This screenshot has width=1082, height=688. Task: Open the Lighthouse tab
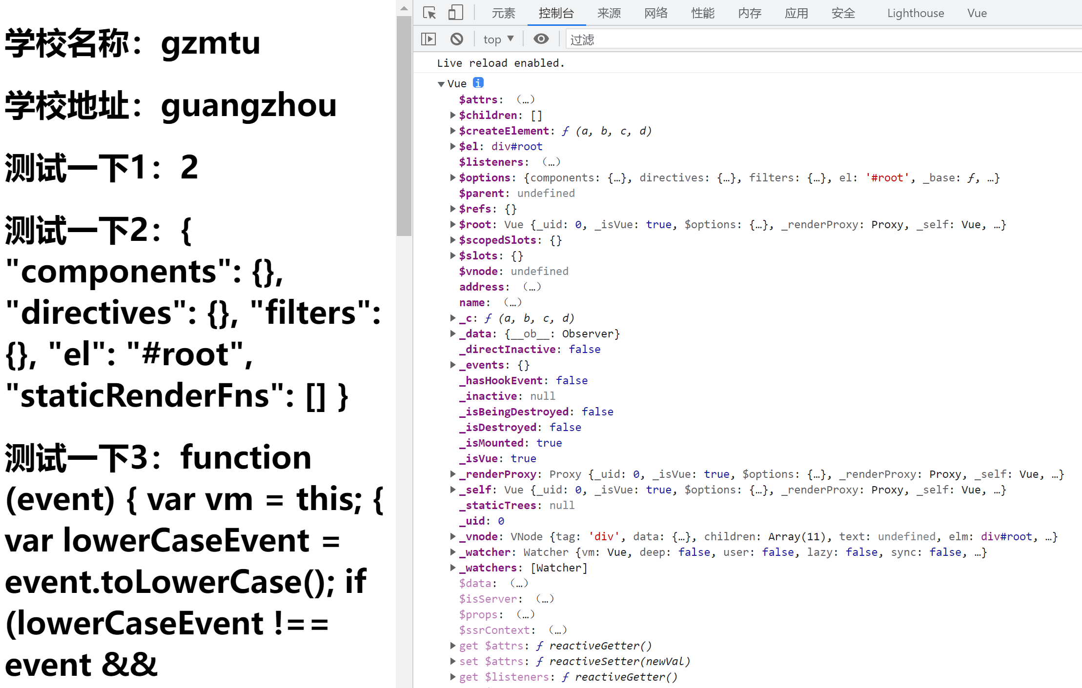click(x=915, y=13)
